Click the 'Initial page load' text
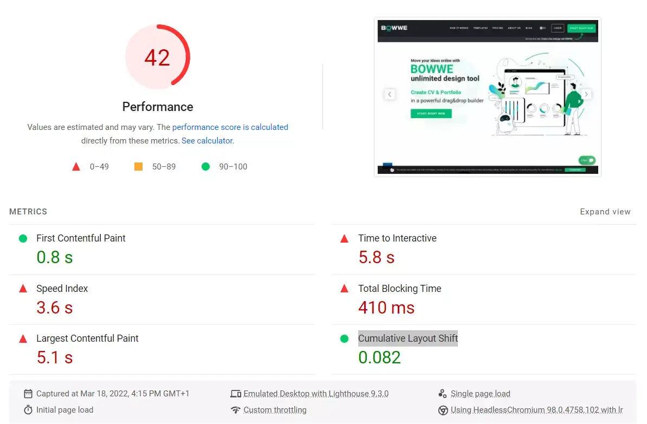This screenshot has height=424, width=647. coord(65,410)
